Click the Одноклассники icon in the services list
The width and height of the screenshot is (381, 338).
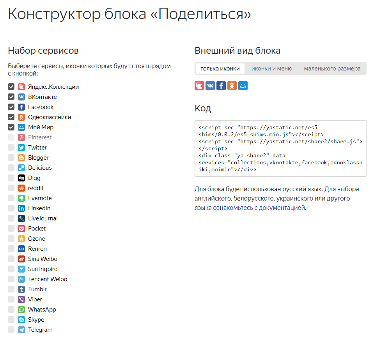pyautogui.click(x=21, y=117)
